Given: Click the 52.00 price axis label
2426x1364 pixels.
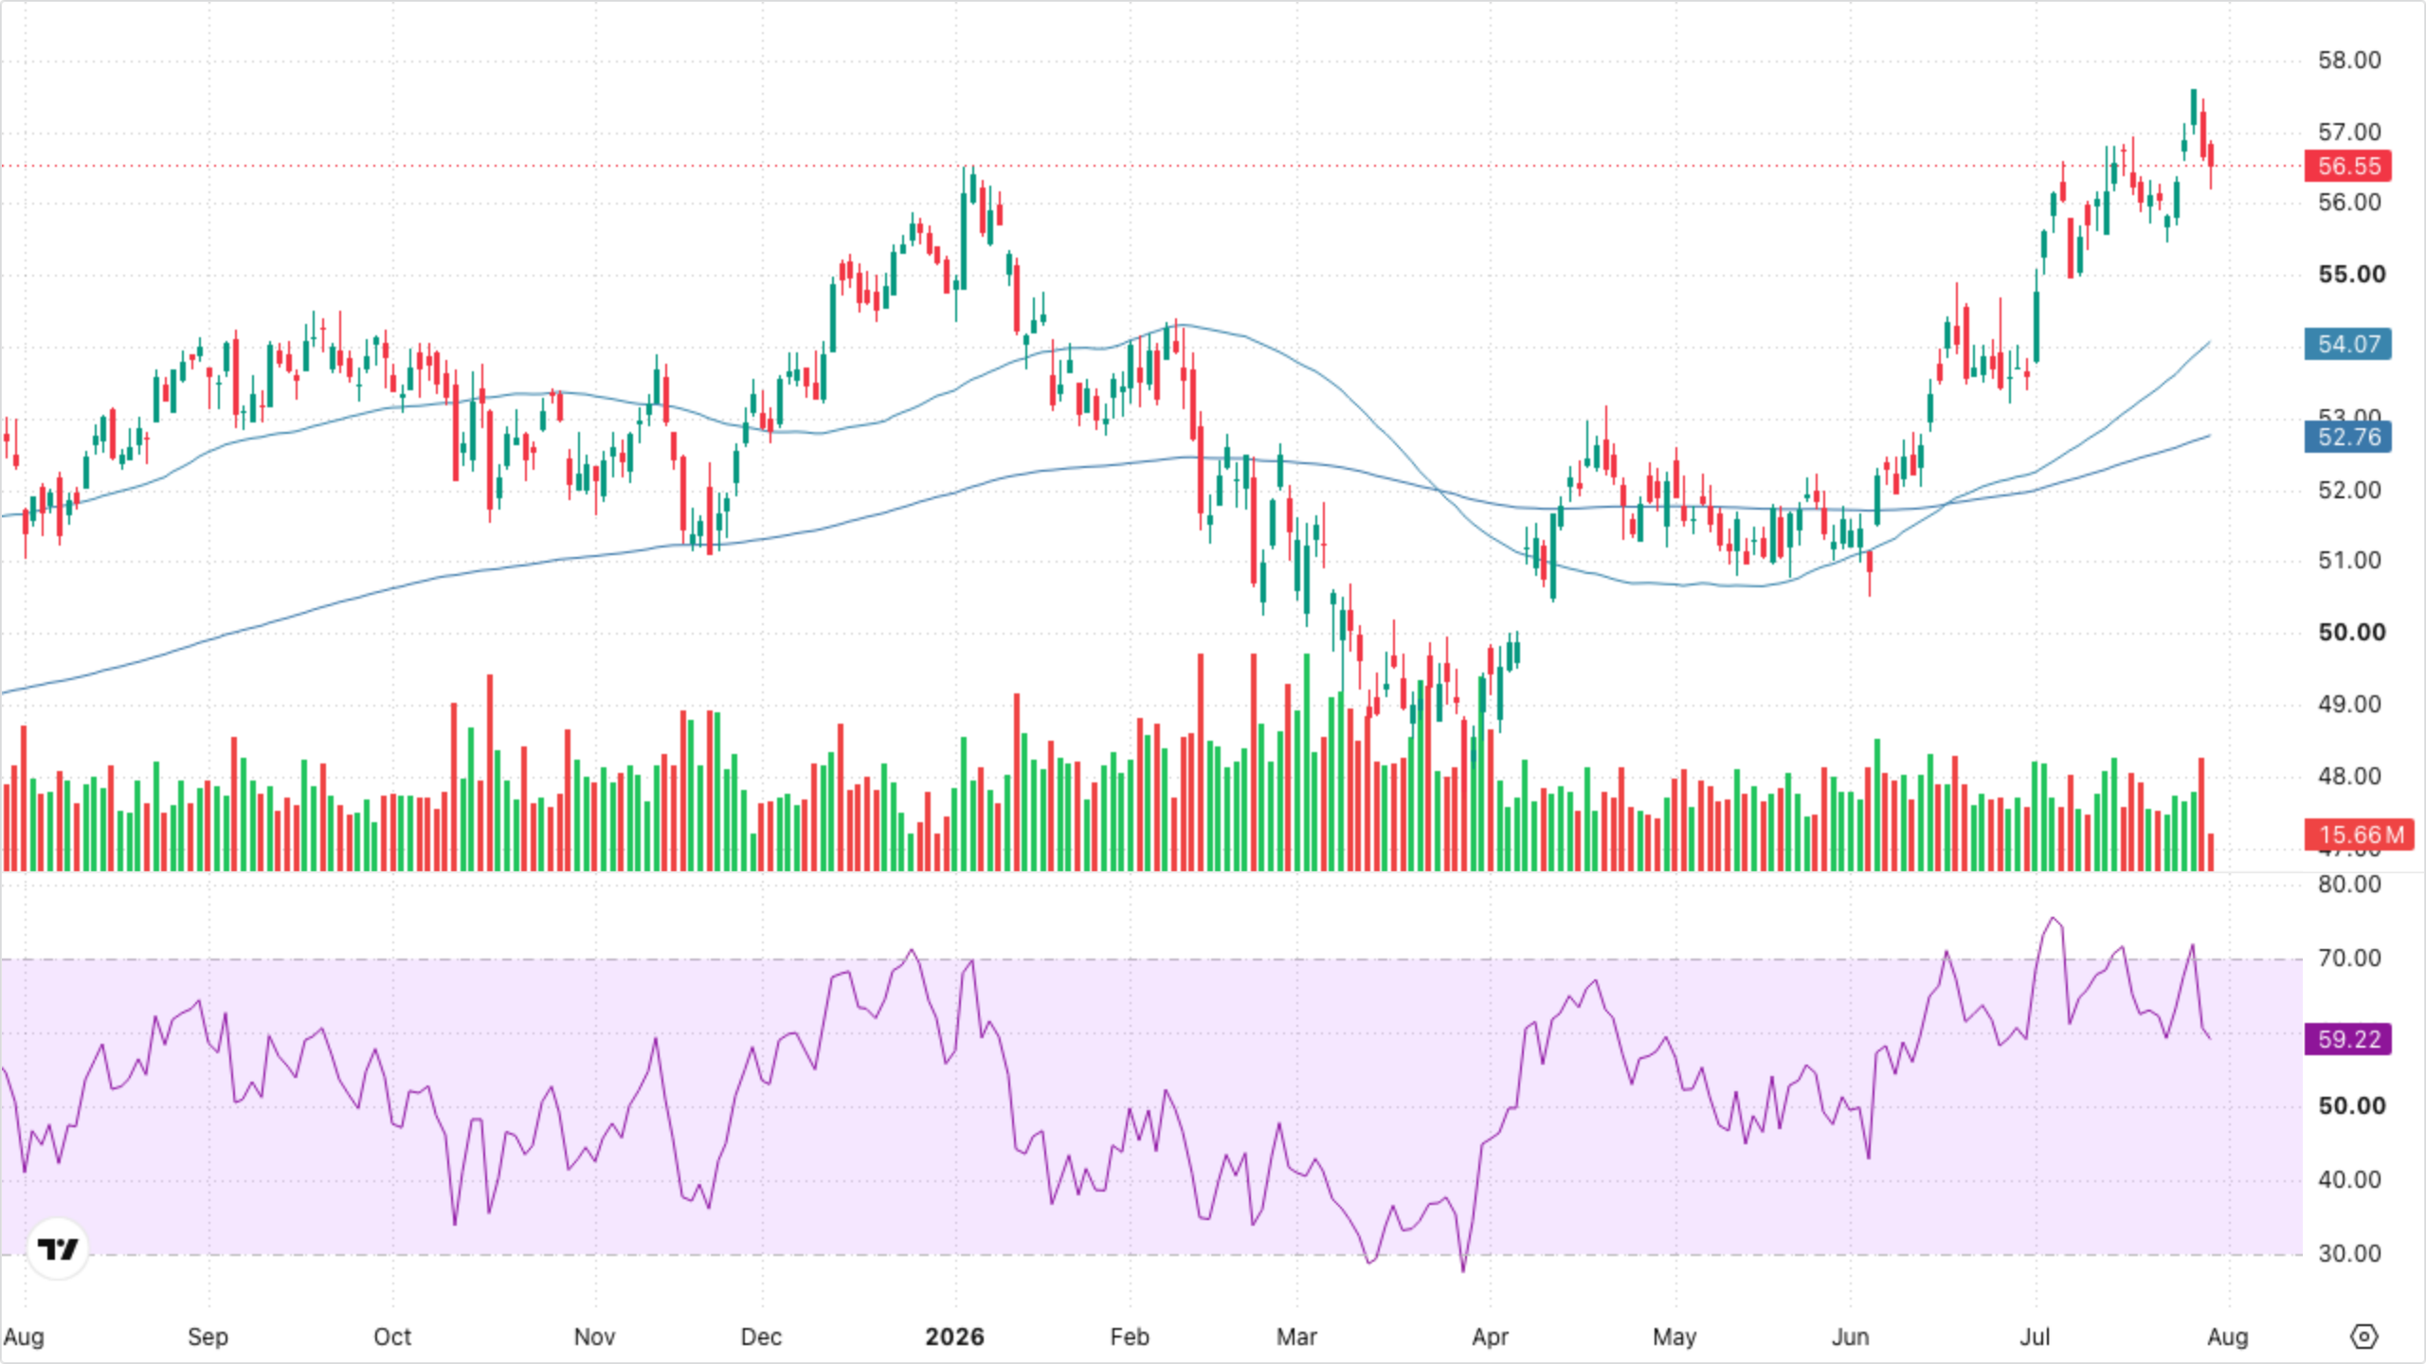Looking at the screenshot, I should pyautogui.click(x=2349, y=491).
